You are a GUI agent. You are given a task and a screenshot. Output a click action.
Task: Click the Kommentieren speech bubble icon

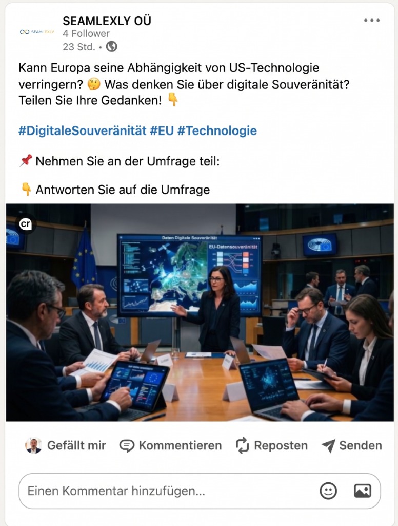pos(127,446)
